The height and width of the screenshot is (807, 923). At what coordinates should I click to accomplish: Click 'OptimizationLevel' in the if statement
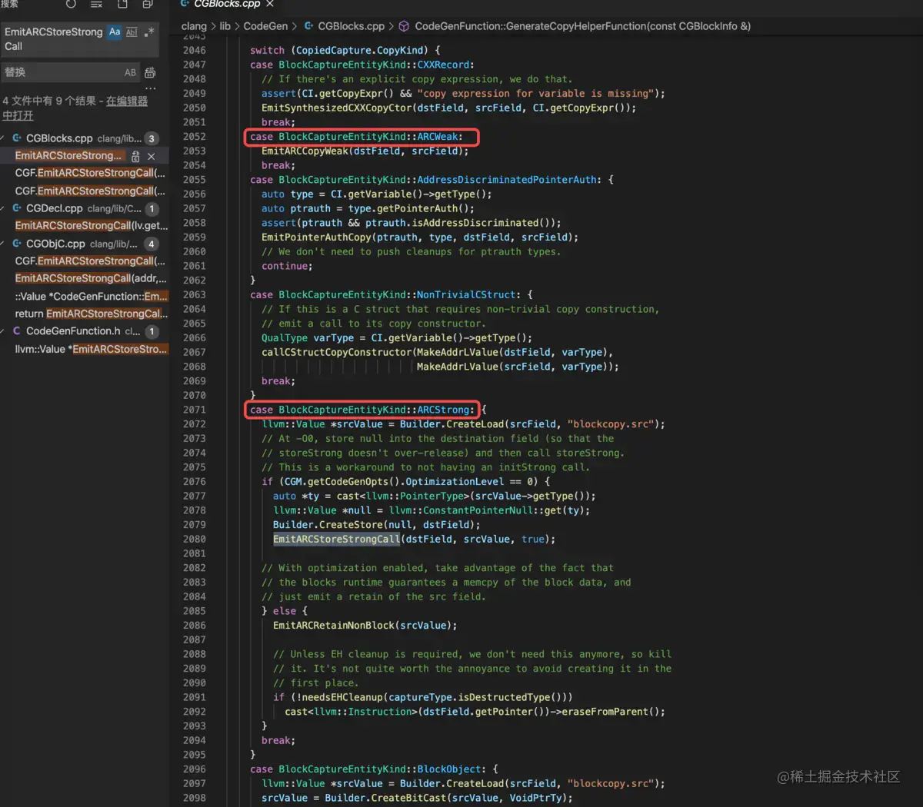(455, 482)
